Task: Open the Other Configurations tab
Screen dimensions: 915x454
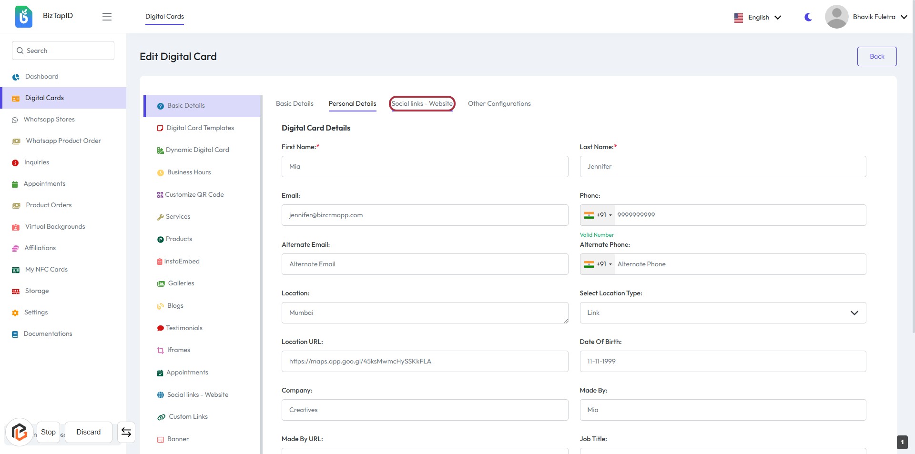Action: (499, 104)
